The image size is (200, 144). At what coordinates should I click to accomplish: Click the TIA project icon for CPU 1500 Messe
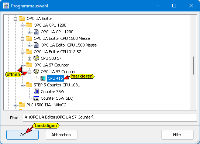pos(36,45)
